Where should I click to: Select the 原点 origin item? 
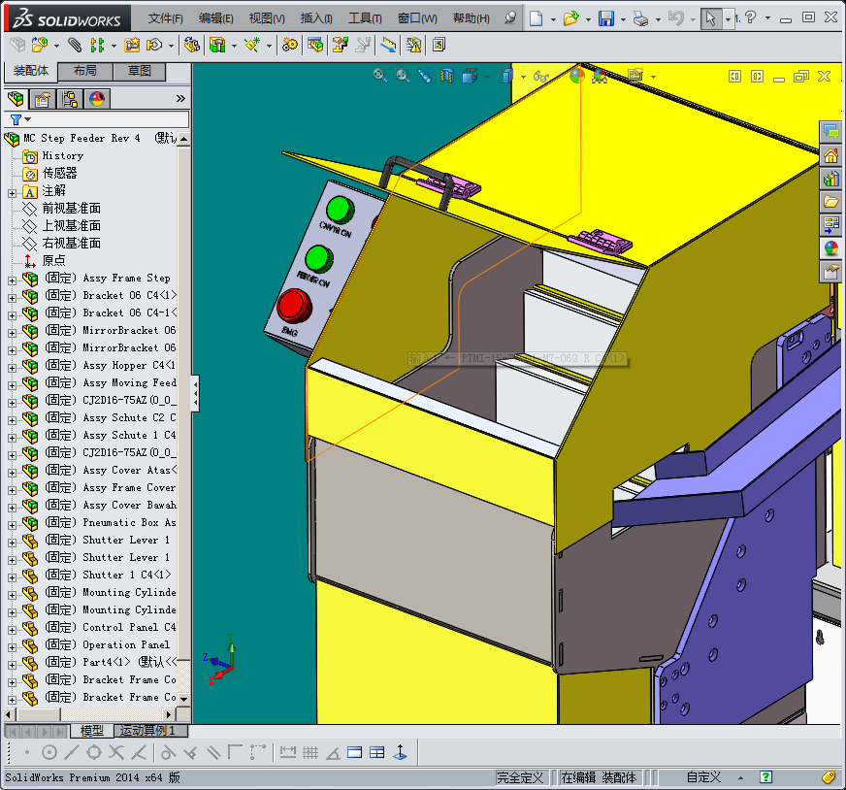(53, 261)
